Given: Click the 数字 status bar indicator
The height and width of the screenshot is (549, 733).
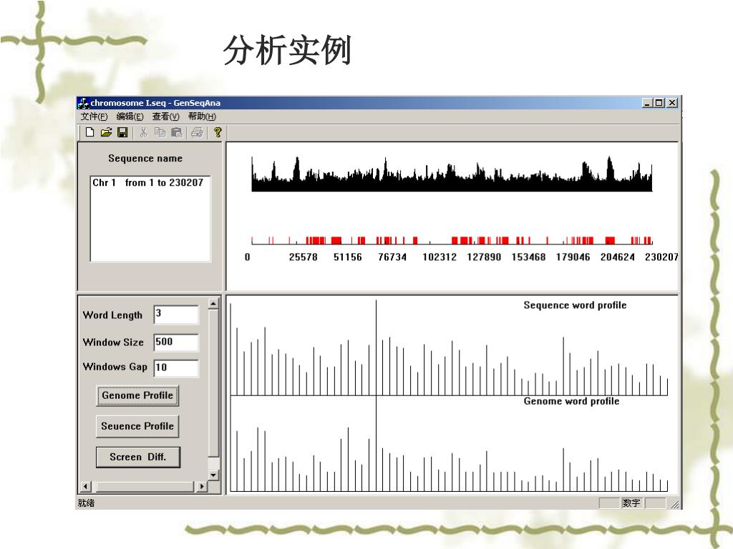Looking at the screenshot, I should [631, 503].
